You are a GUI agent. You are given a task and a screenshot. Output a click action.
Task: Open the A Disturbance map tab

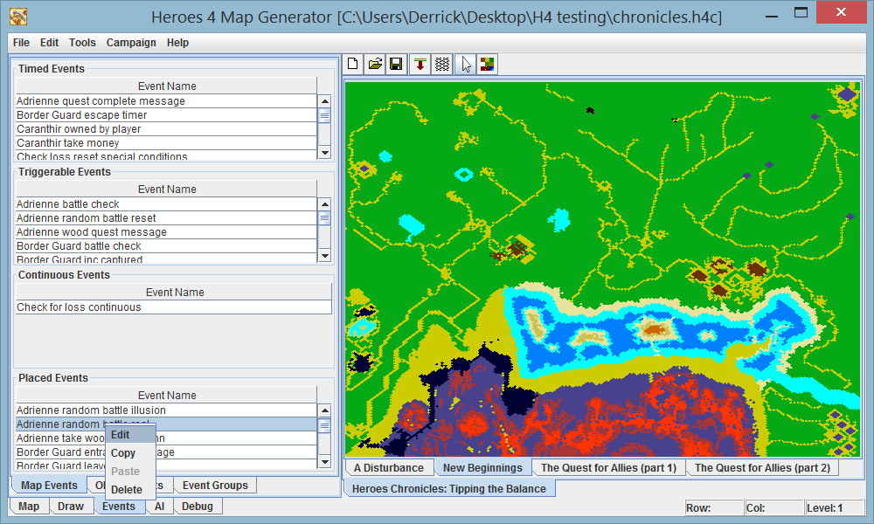[389, 468]
